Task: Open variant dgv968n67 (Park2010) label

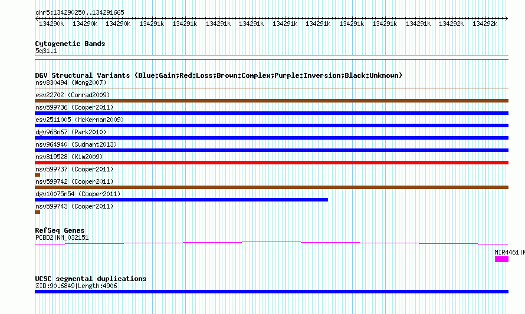Action: (x=71, y=132)
